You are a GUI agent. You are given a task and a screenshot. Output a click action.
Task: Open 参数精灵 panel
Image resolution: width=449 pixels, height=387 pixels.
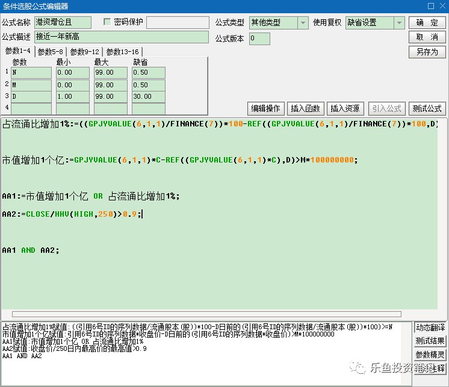pos(430,354)
